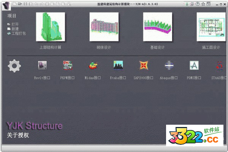228x152 pixels.
Task: Click the Redo arrow in top toolbar
Action: (41, 4)
